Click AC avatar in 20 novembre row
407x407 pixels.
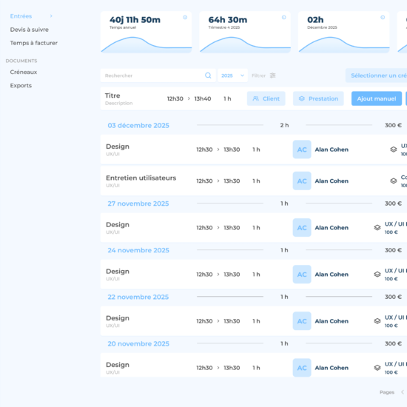pos(302,368)
